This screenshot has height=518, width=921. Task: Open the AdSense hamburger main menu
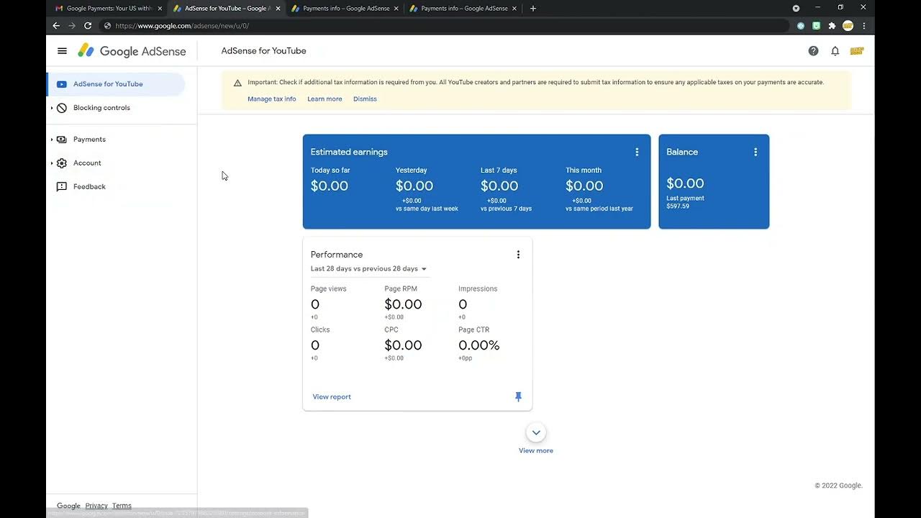[x=62, y=51]
